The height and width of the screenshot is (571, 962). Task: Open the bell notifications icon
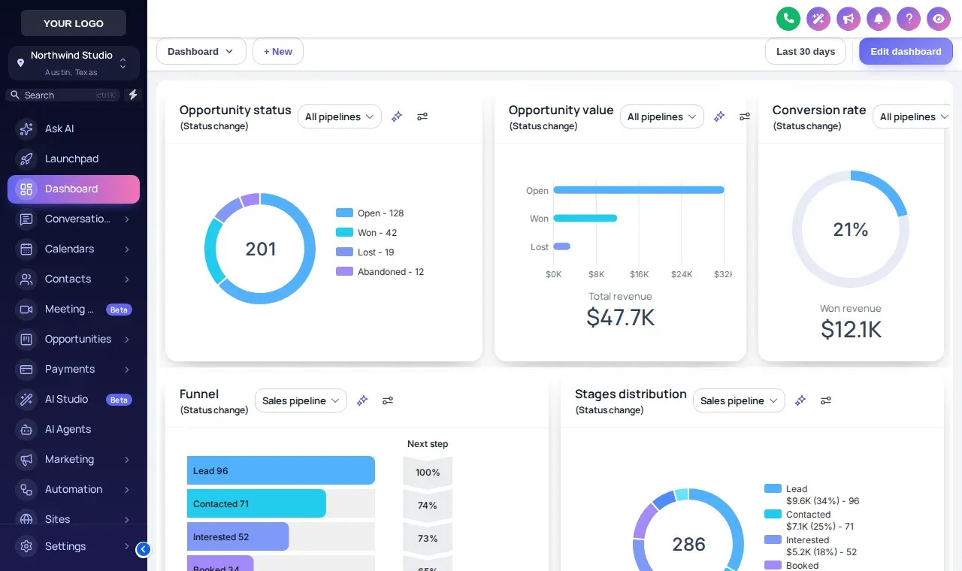879,19
